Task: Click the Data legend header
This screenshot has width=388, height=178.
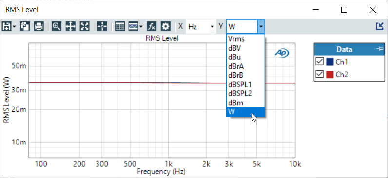Action: 349,49
